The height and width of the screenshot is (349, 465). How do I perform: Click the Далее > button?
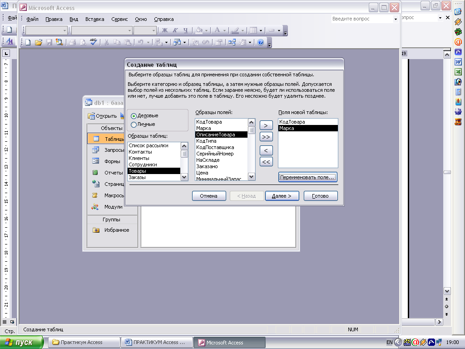coord(282,196)
